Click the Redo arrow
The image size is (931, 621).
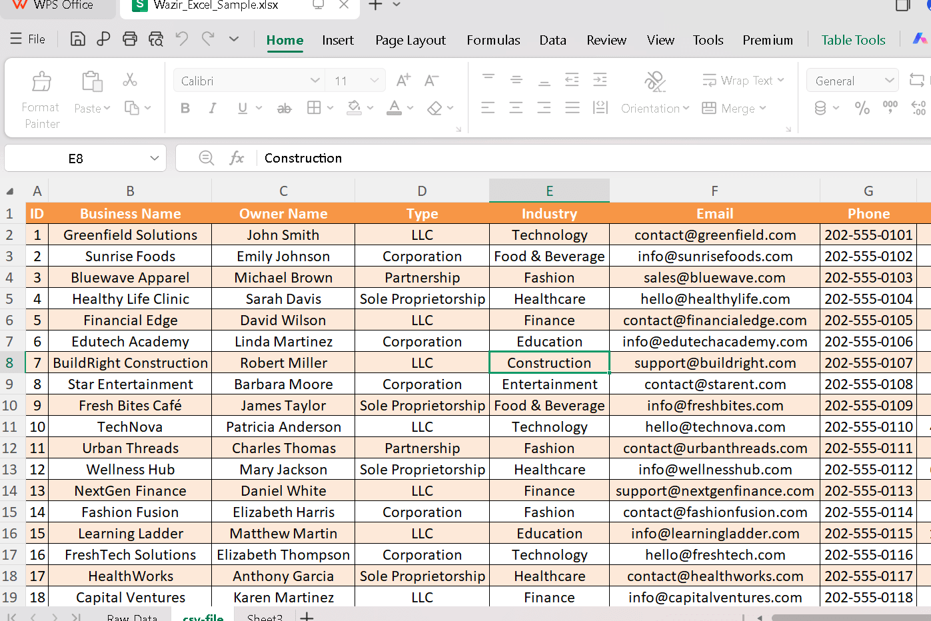208,39
